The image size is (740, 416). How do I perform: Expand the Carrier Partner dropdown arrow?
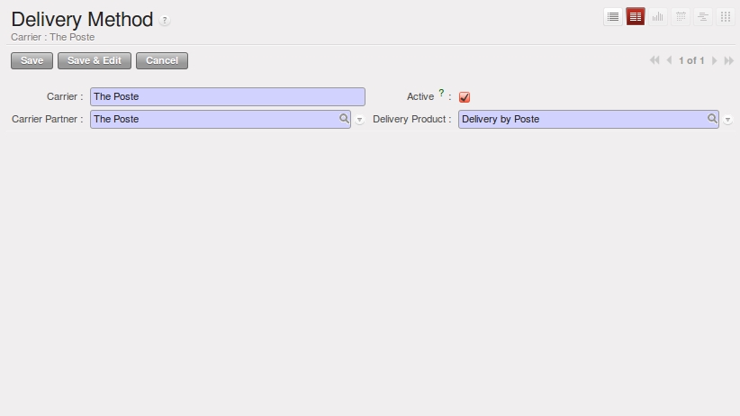pos(360,120)
